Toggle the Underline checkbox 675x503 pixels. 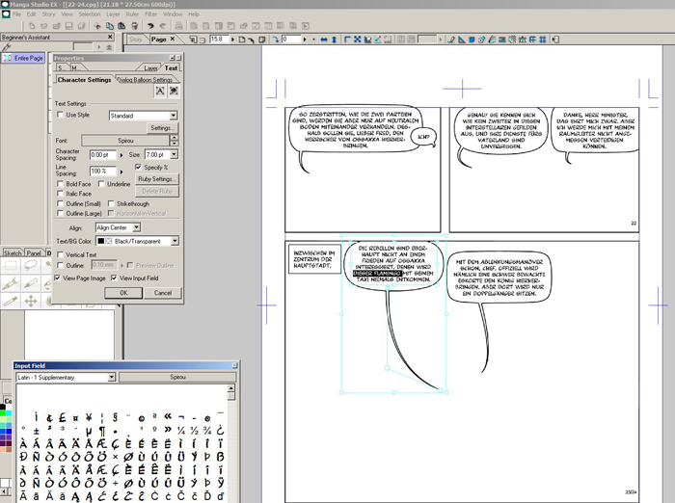click(100, 184)
